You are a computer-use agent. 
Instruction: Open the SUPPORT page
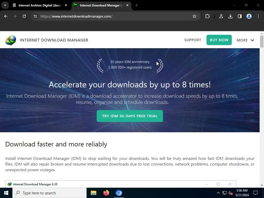(x=193, y=40)
